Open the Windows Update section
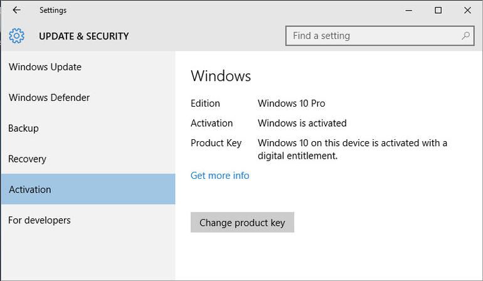This screenshot has width=483, height=281. (x=88, y=67)
